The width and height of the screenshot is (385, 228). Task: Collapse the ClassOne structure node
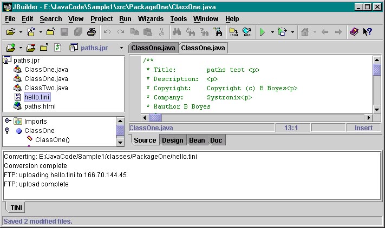pos(8,131)
